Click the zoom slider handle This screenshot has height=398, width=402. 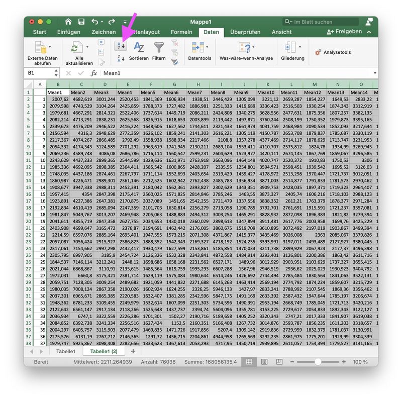tap(318, 362)
